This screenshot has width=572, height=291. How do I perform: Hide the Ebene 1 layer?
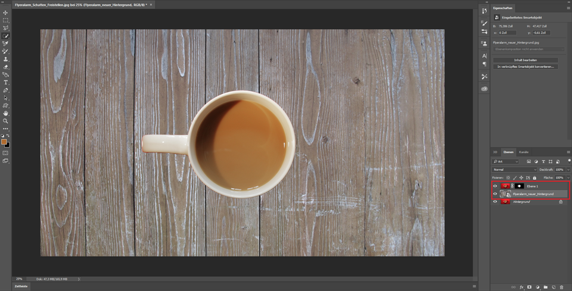click(495, 186)
